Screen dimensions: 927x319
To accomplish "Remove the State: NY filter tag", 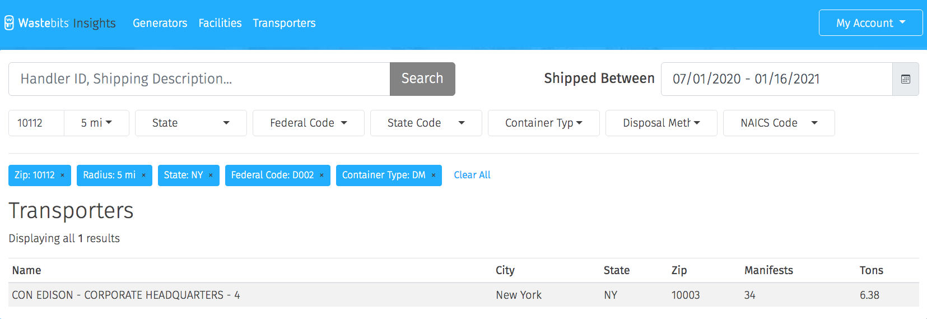I will tap(211, 175).
